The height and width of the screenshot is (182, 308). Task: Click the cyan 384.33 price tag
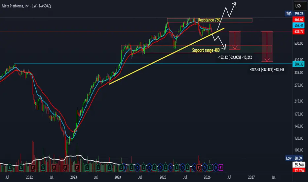pos(298,64)
